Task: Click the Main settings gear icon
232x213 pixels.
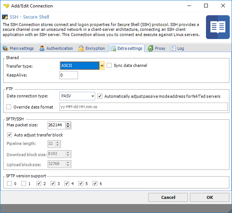Action: [x=6, y=48]
